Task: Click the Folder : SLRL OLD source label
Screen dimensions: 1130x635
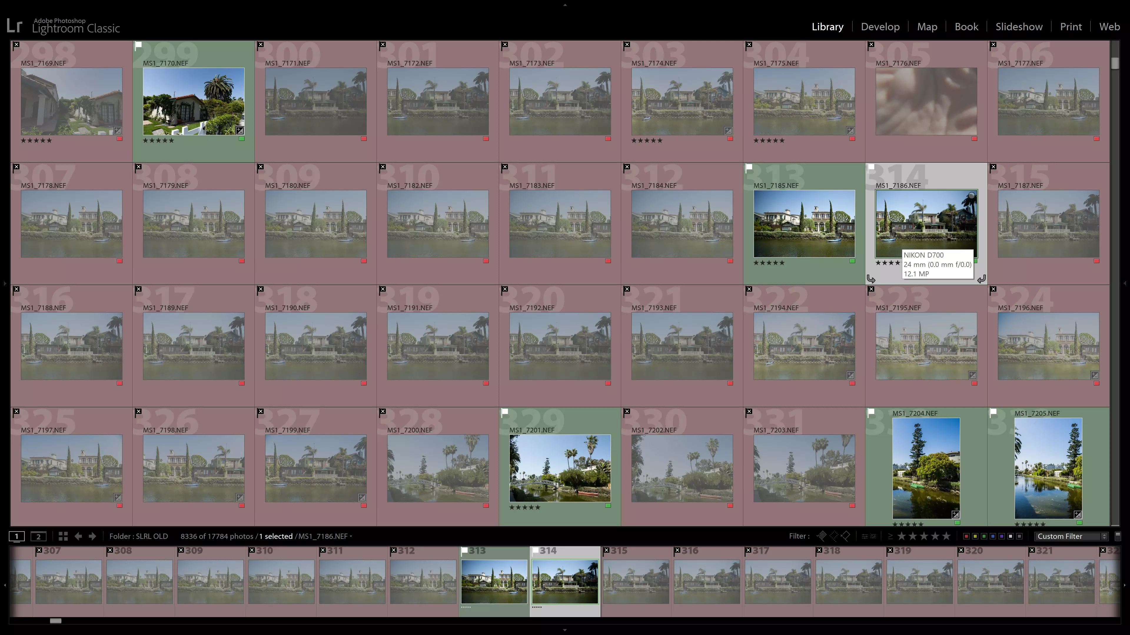Action: 139,537
